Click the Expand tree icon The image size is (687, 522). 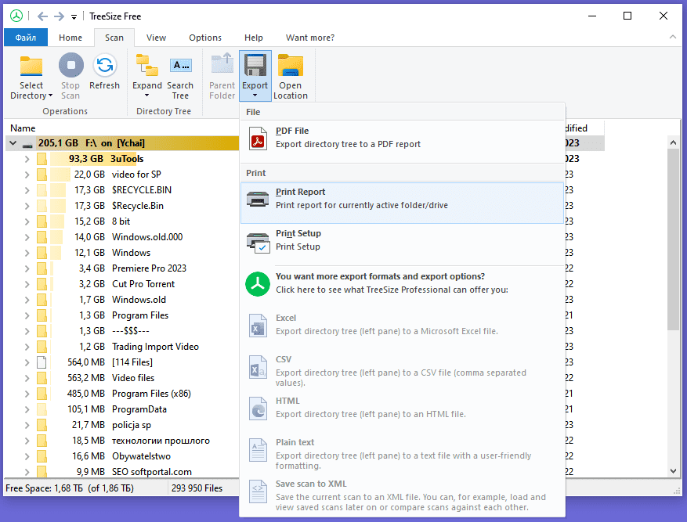(x=146, y=66)
